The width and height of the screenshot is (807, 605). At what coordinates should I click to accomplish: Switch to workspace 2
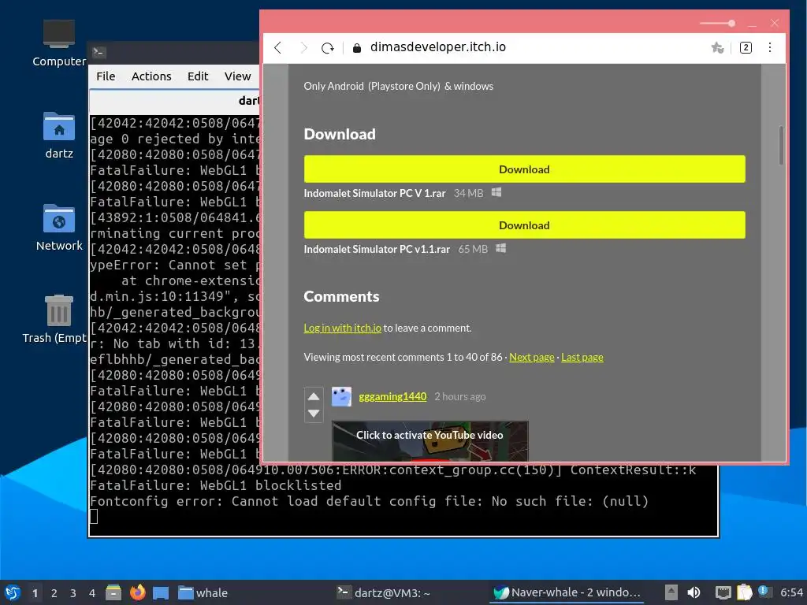(x=54, y=593)
